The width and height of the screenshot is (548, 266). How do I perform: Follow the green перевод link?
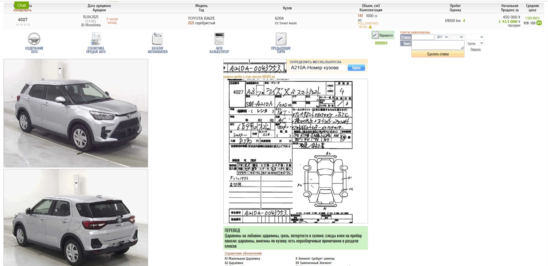point(381,43)
